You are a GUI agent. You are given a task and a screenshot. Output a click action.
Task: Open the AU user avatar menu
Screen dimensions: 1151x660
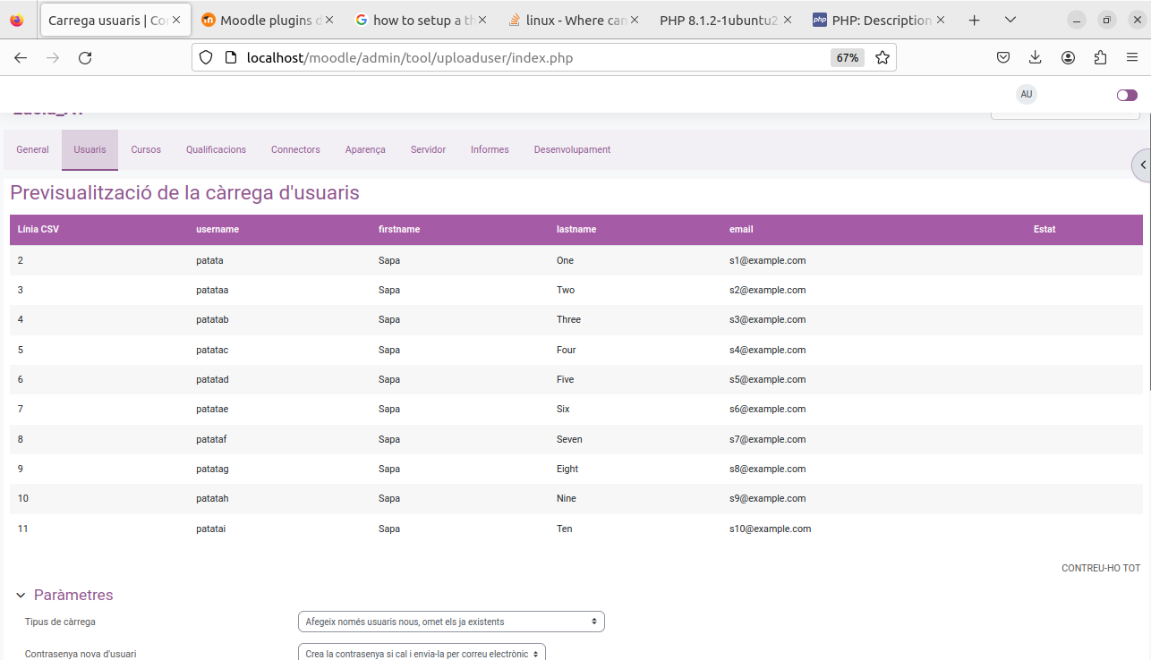(x=1026, y=94)
